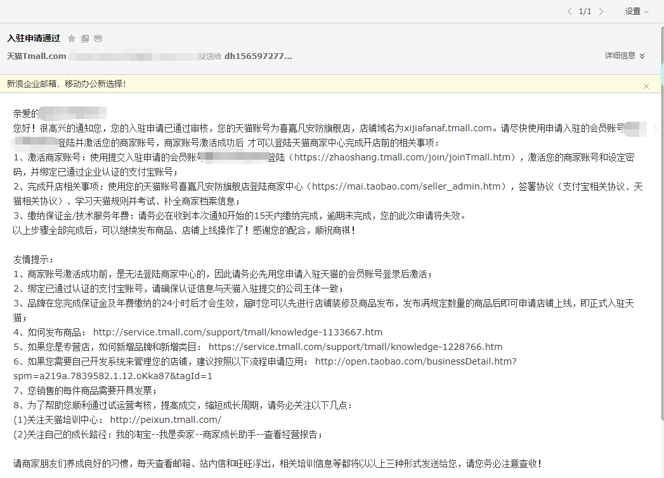
Task: Open the mai.taobao.com seller_admin link
Action: (407, 186)
